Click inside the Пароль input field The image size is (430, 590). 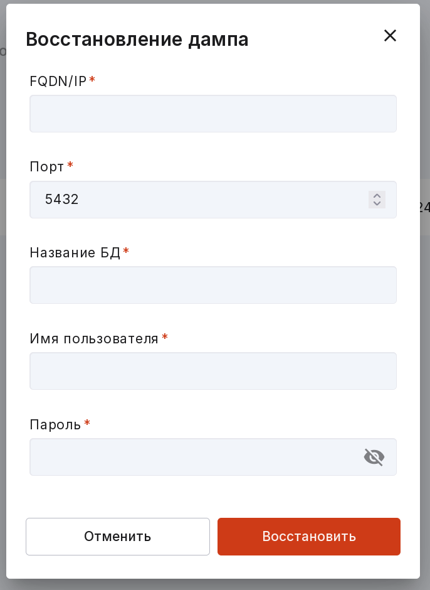click(x=213, y=457)
